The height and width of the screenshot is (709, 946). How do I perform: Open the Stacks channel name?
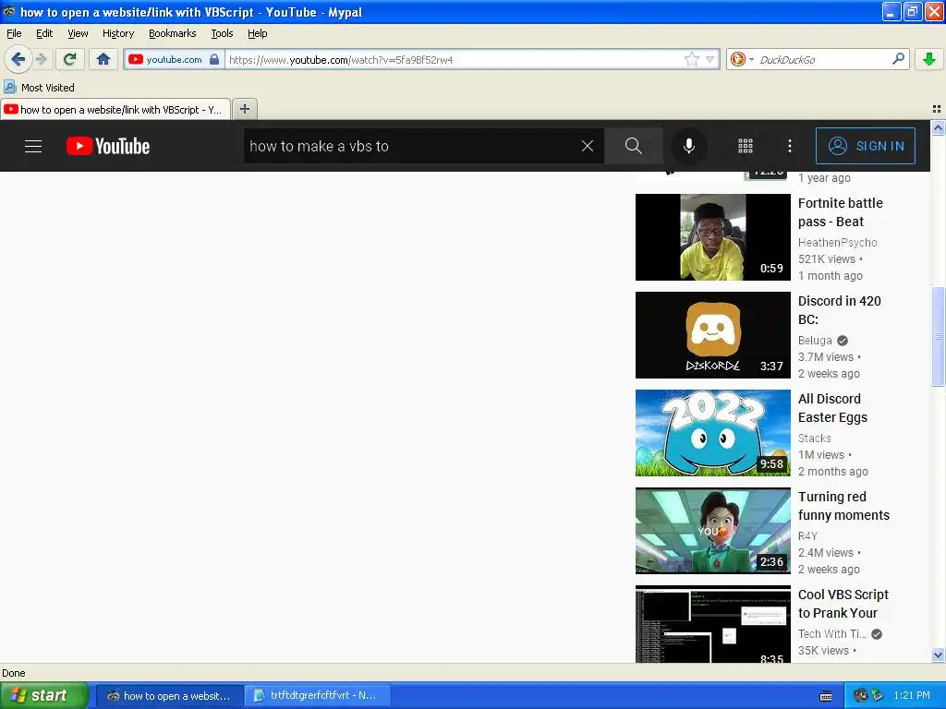tap(815, 439)
